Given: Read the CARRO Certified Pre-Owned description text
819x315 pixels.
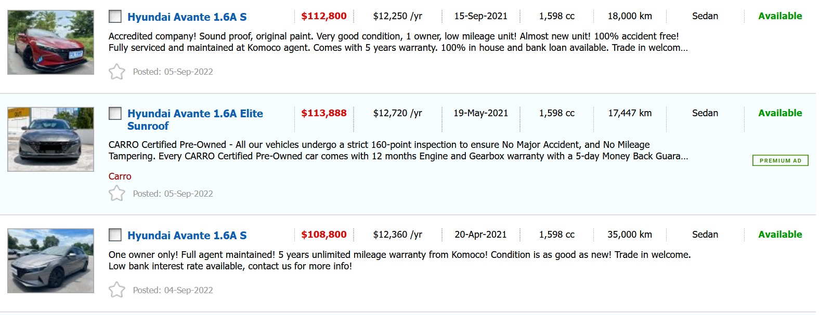Looking at the screenshot, I should click(x=398, y=150).
